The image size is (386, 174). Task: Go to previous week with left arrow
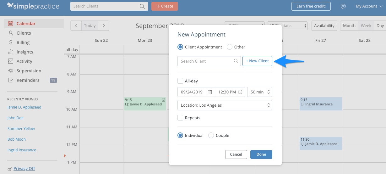76,26
